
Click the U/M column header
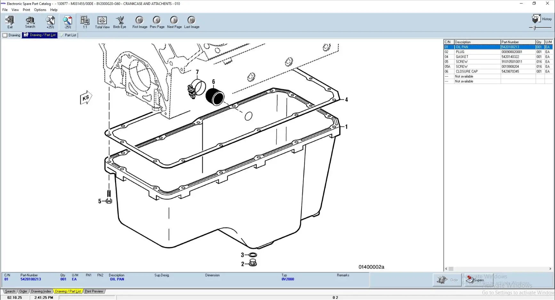[549, 42]
